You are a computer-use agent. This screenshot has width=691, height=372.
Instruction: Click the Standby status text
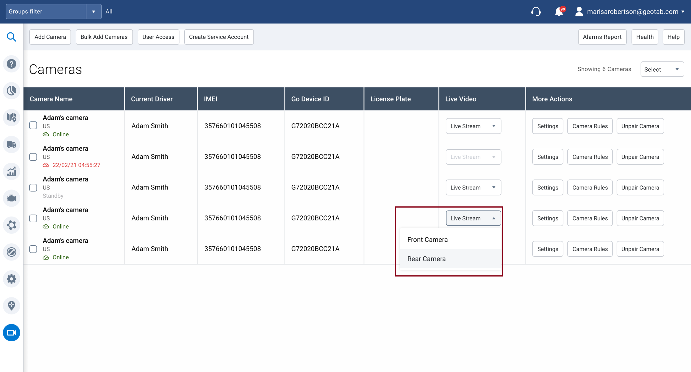(53, 196)
